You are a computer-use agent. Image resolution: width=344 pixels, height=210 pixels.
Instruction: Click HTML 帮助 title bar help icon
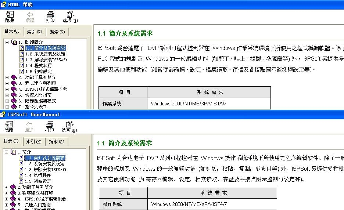(x=3, y=4)
